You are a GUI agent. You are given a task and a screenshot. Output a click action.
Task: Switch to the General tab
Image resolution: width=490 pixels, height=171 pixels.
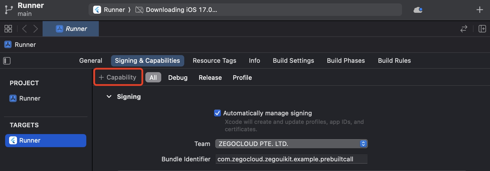click(91, 61)
